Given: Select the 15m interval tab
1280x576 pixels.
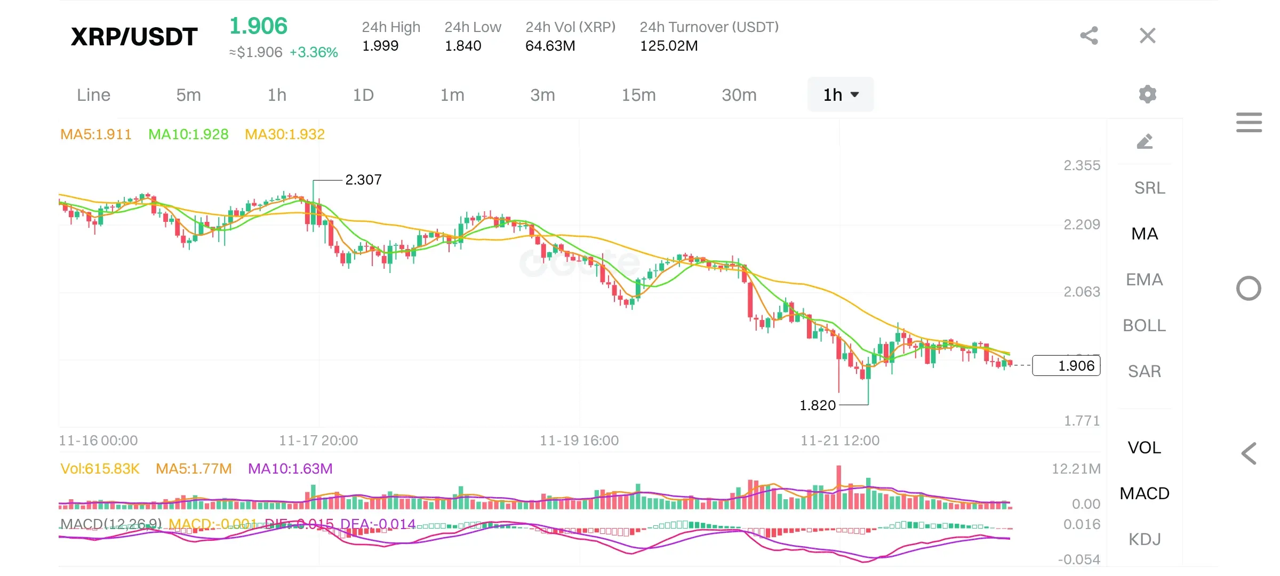Looking at the screenshot, I should (638, 95).
